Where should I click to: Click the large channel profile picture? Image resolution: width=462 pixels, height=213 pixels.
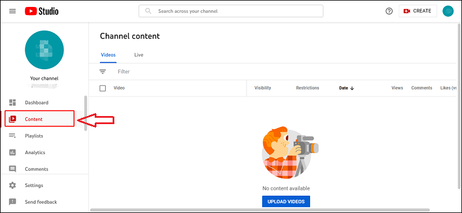(x=44, y=50)
